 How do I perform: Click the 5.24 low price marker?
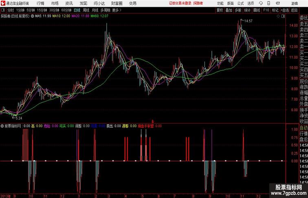(19, 118)
